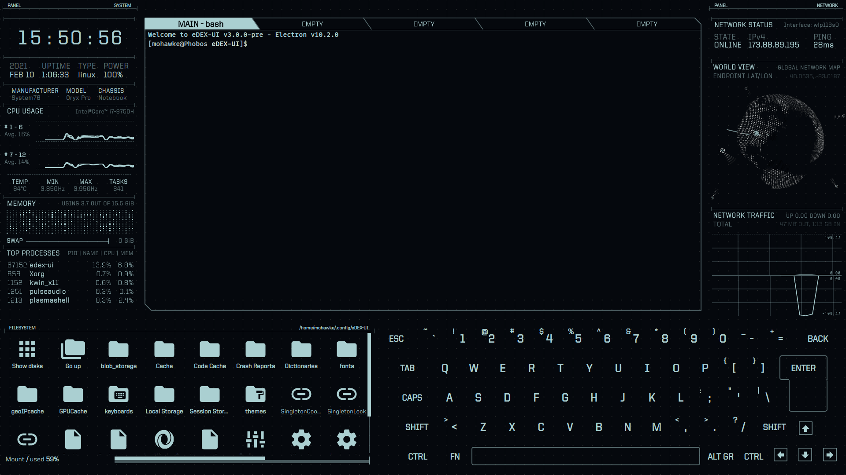Toggle the CAPS lock key
Screen dimensions: 846x475
pos(412,398)
